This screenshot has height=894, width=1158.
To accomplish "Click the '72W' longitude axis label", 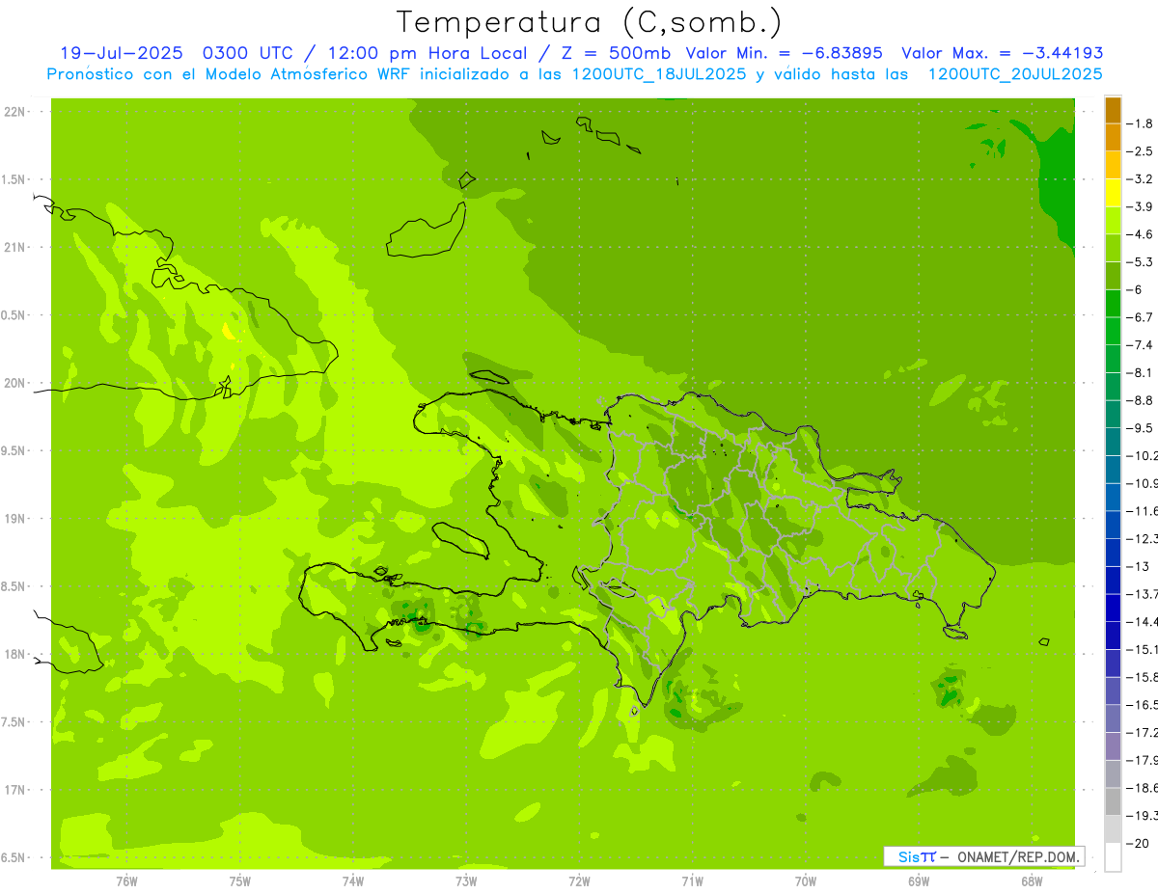I will coord(579,881).
